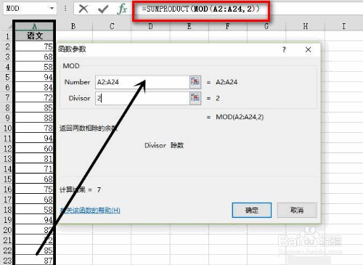Select column E header
Screen dimensions: 363x265
[189, 26]
